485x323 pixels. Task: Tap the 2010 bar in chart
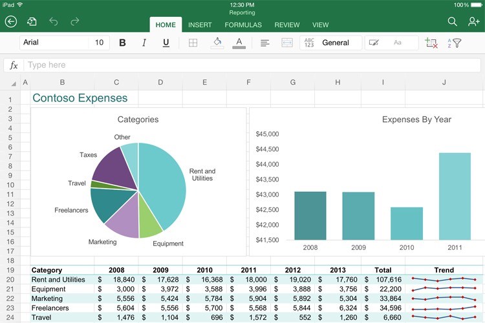(407, 224)
